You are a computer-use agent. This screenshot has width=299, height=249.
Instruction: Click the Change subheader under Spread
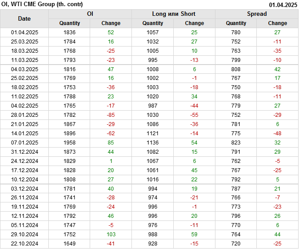[277, 23]
